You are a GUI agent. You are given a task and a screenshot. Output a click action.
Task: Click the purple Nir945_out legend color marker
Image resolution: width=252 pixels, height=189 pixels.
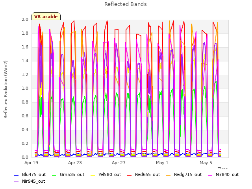coord(17,182)
